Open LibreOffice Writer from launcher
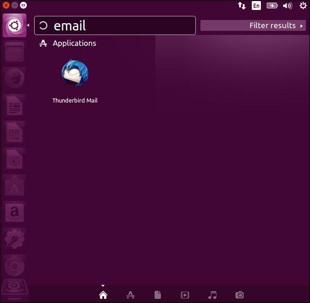 [x=14, y=106]
